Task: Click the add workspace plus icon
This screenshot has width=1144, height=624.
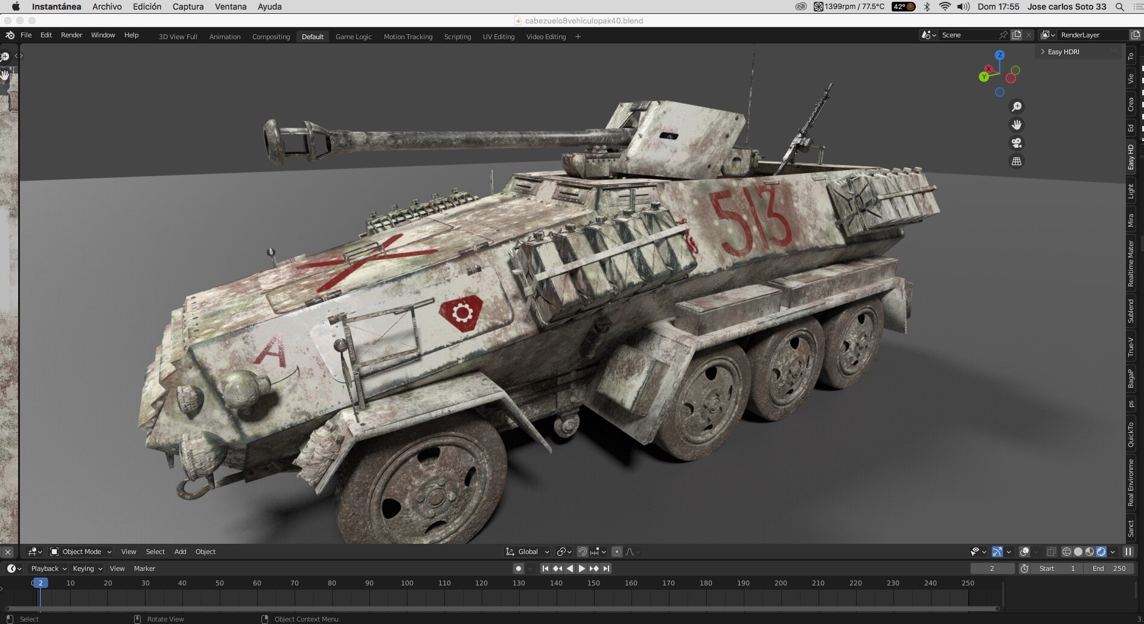Action: [578, 37]
